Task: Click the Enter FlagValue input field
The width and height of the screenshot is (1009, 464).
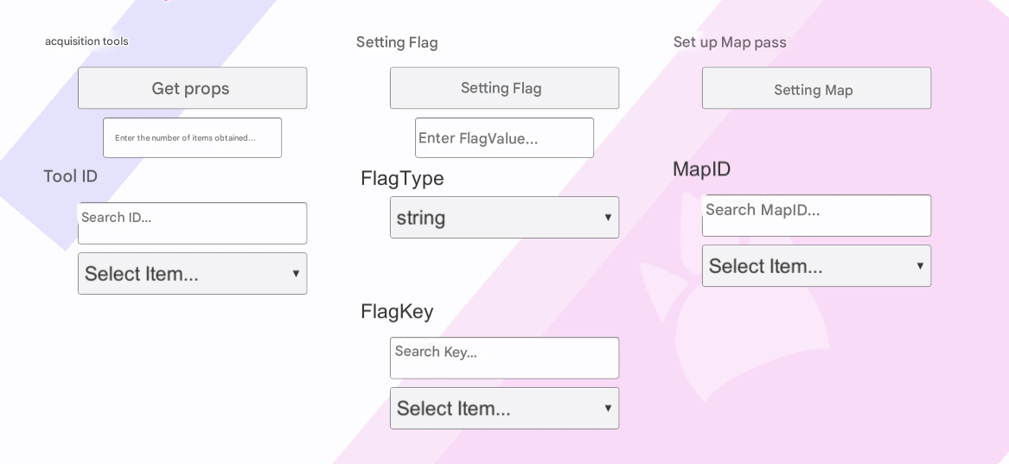Action: tap(504, 138)
